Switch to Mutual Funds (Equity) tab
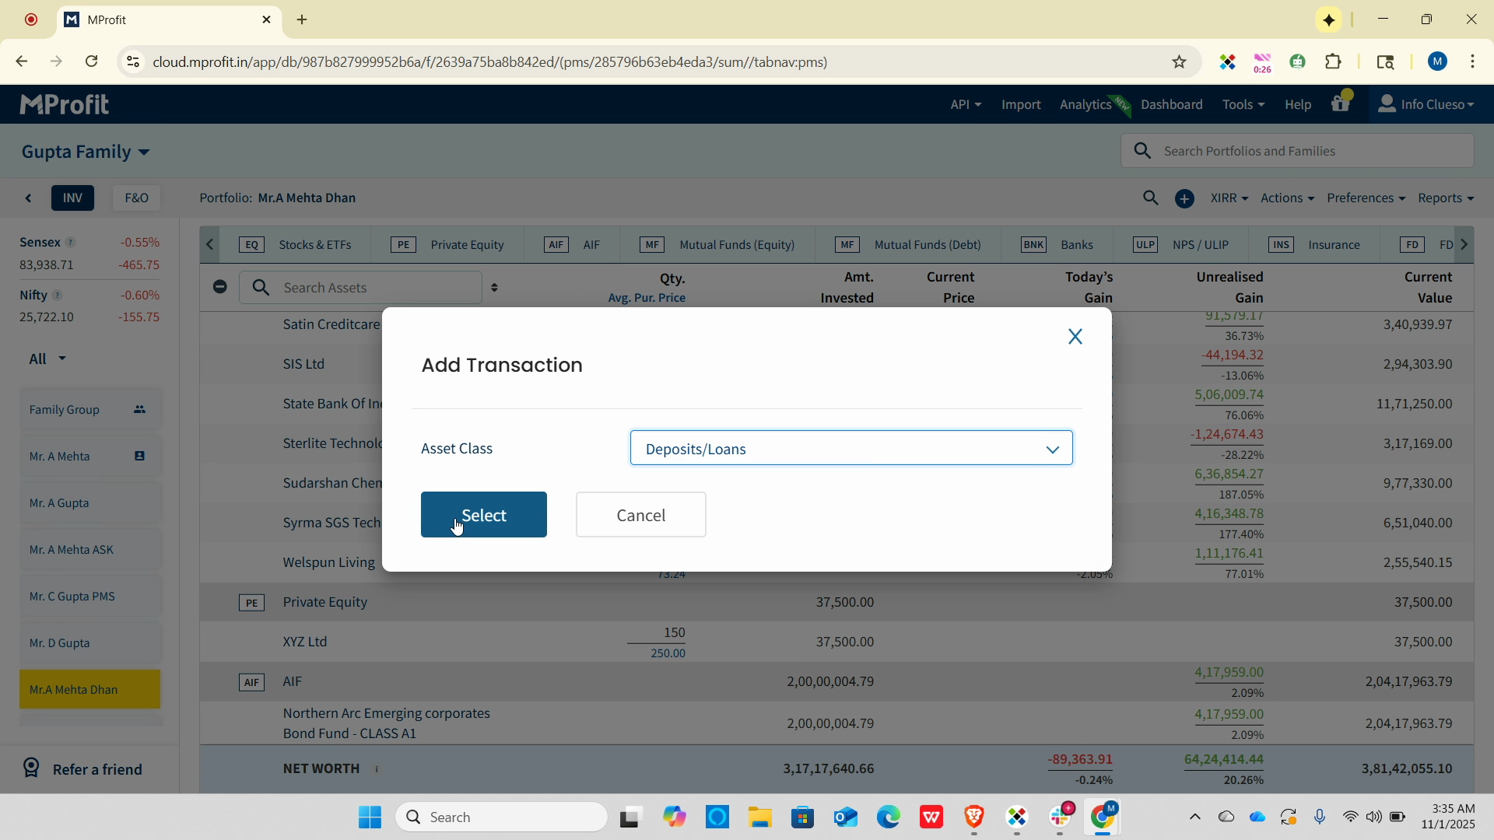This screenshot has height=840, width=1494. coord(736,245)
